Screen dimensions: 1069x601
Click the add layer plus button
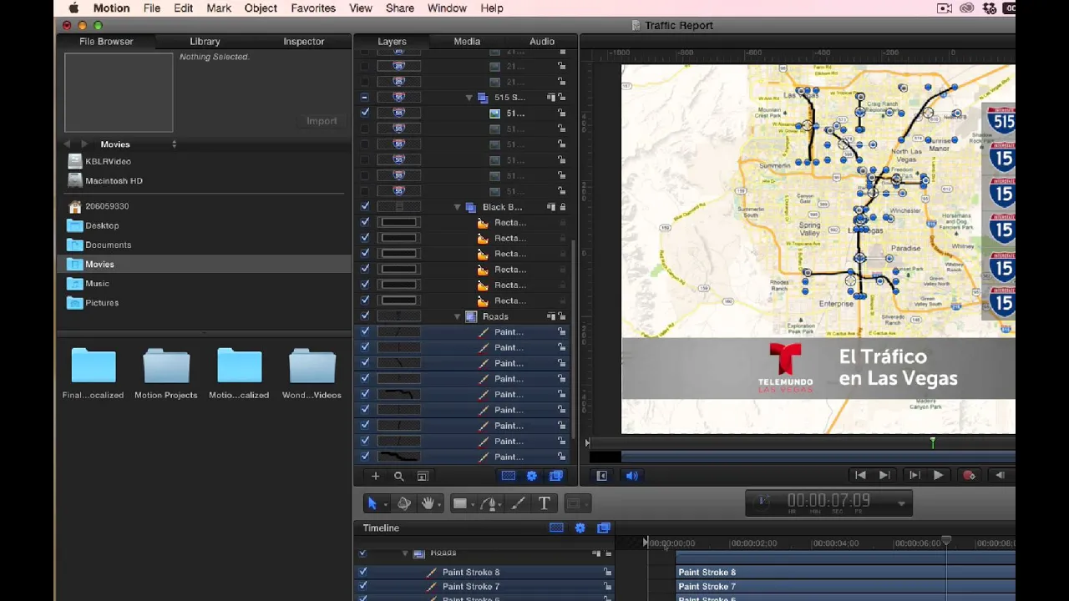pyautogui.click(x=375, y=476)
